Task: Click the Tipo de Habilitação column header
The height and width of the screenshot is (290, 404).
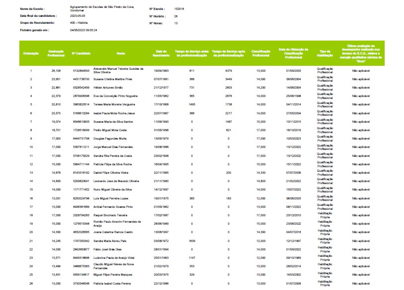Action: (326, 53)
